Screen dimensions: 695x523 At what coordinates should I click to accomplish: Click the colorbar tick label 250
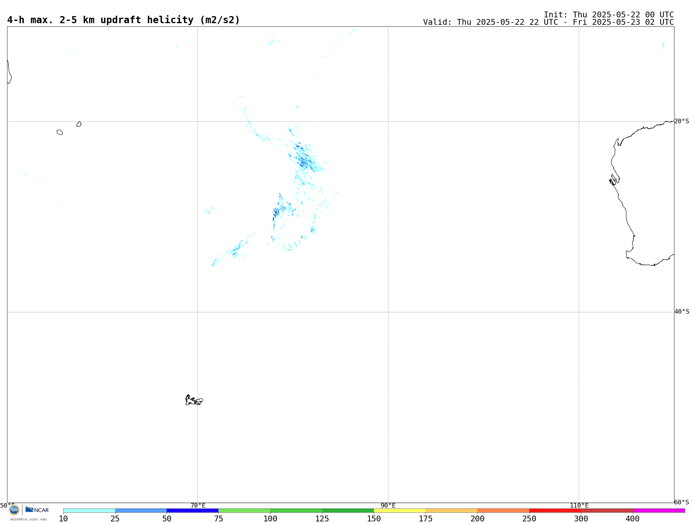pos(529,519)
